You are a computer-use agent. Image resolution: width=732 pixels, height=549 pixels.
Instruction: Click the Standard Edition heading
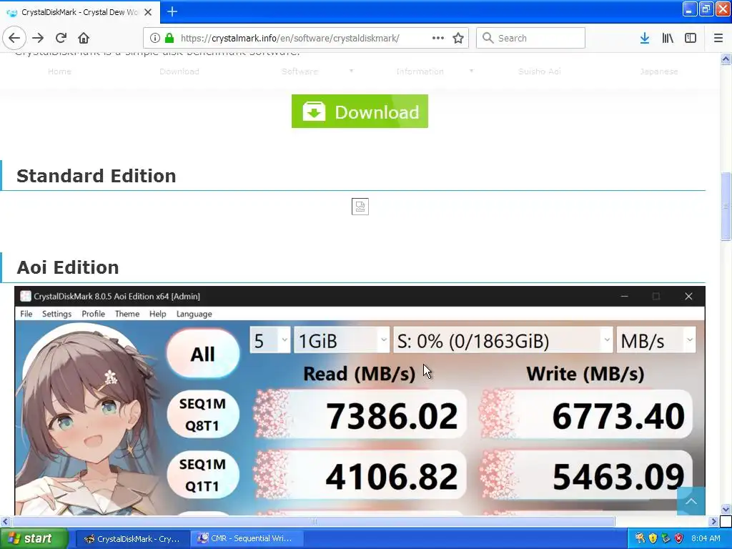coord(97,176)
